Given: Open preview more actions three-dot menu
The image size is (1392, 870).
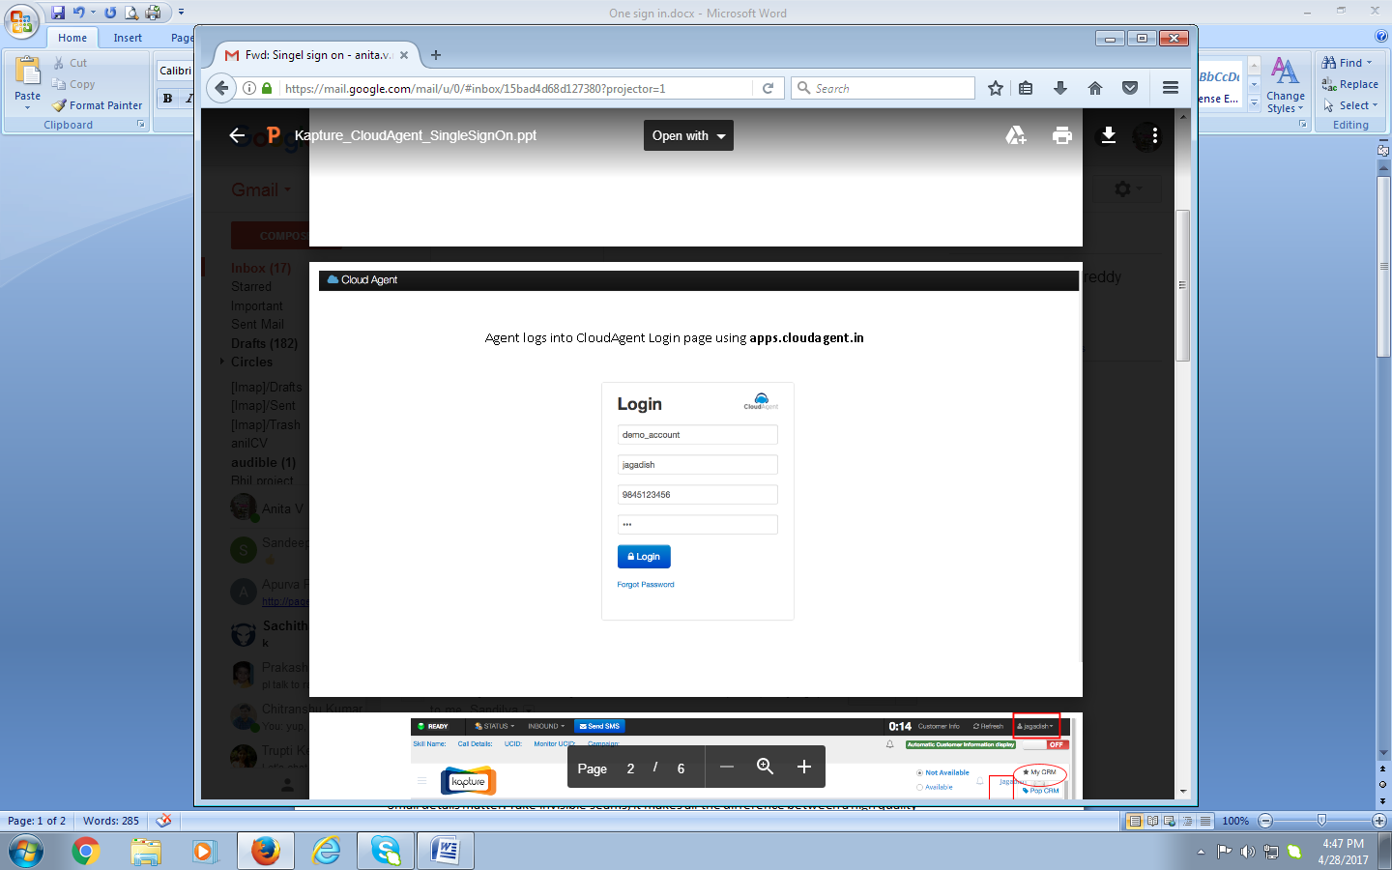Looking at the screenshot, I should (x=1155, y=135).
